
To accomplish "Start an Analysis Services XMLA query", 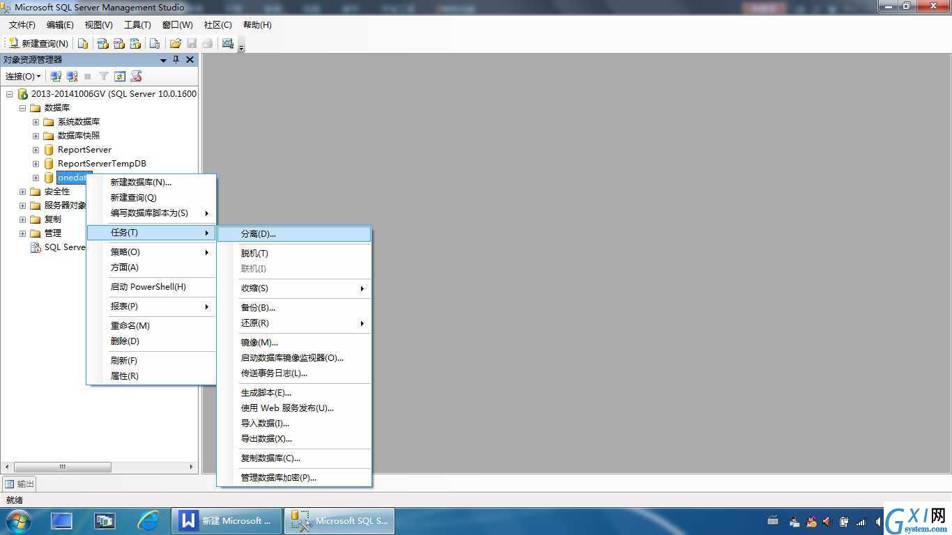I will coord(135,43).
